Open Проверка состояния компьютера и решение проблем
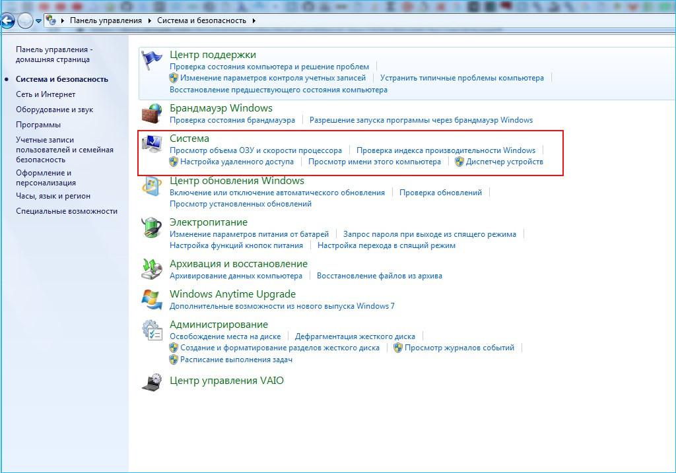 click(269, 67)
